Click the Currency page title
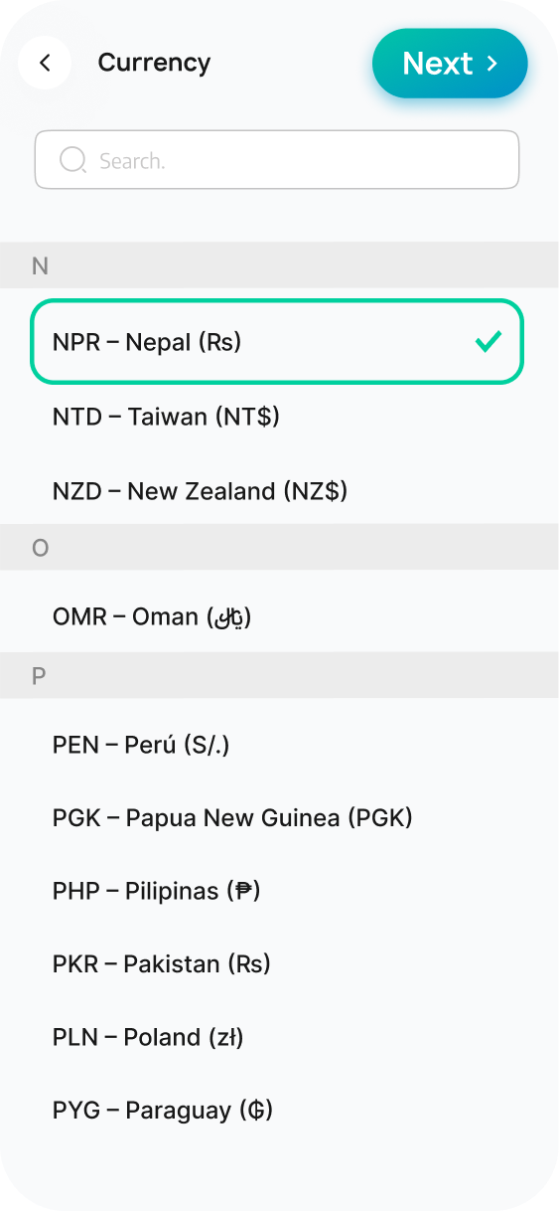Screen dimensions: 559x1211 pos(154,63)
